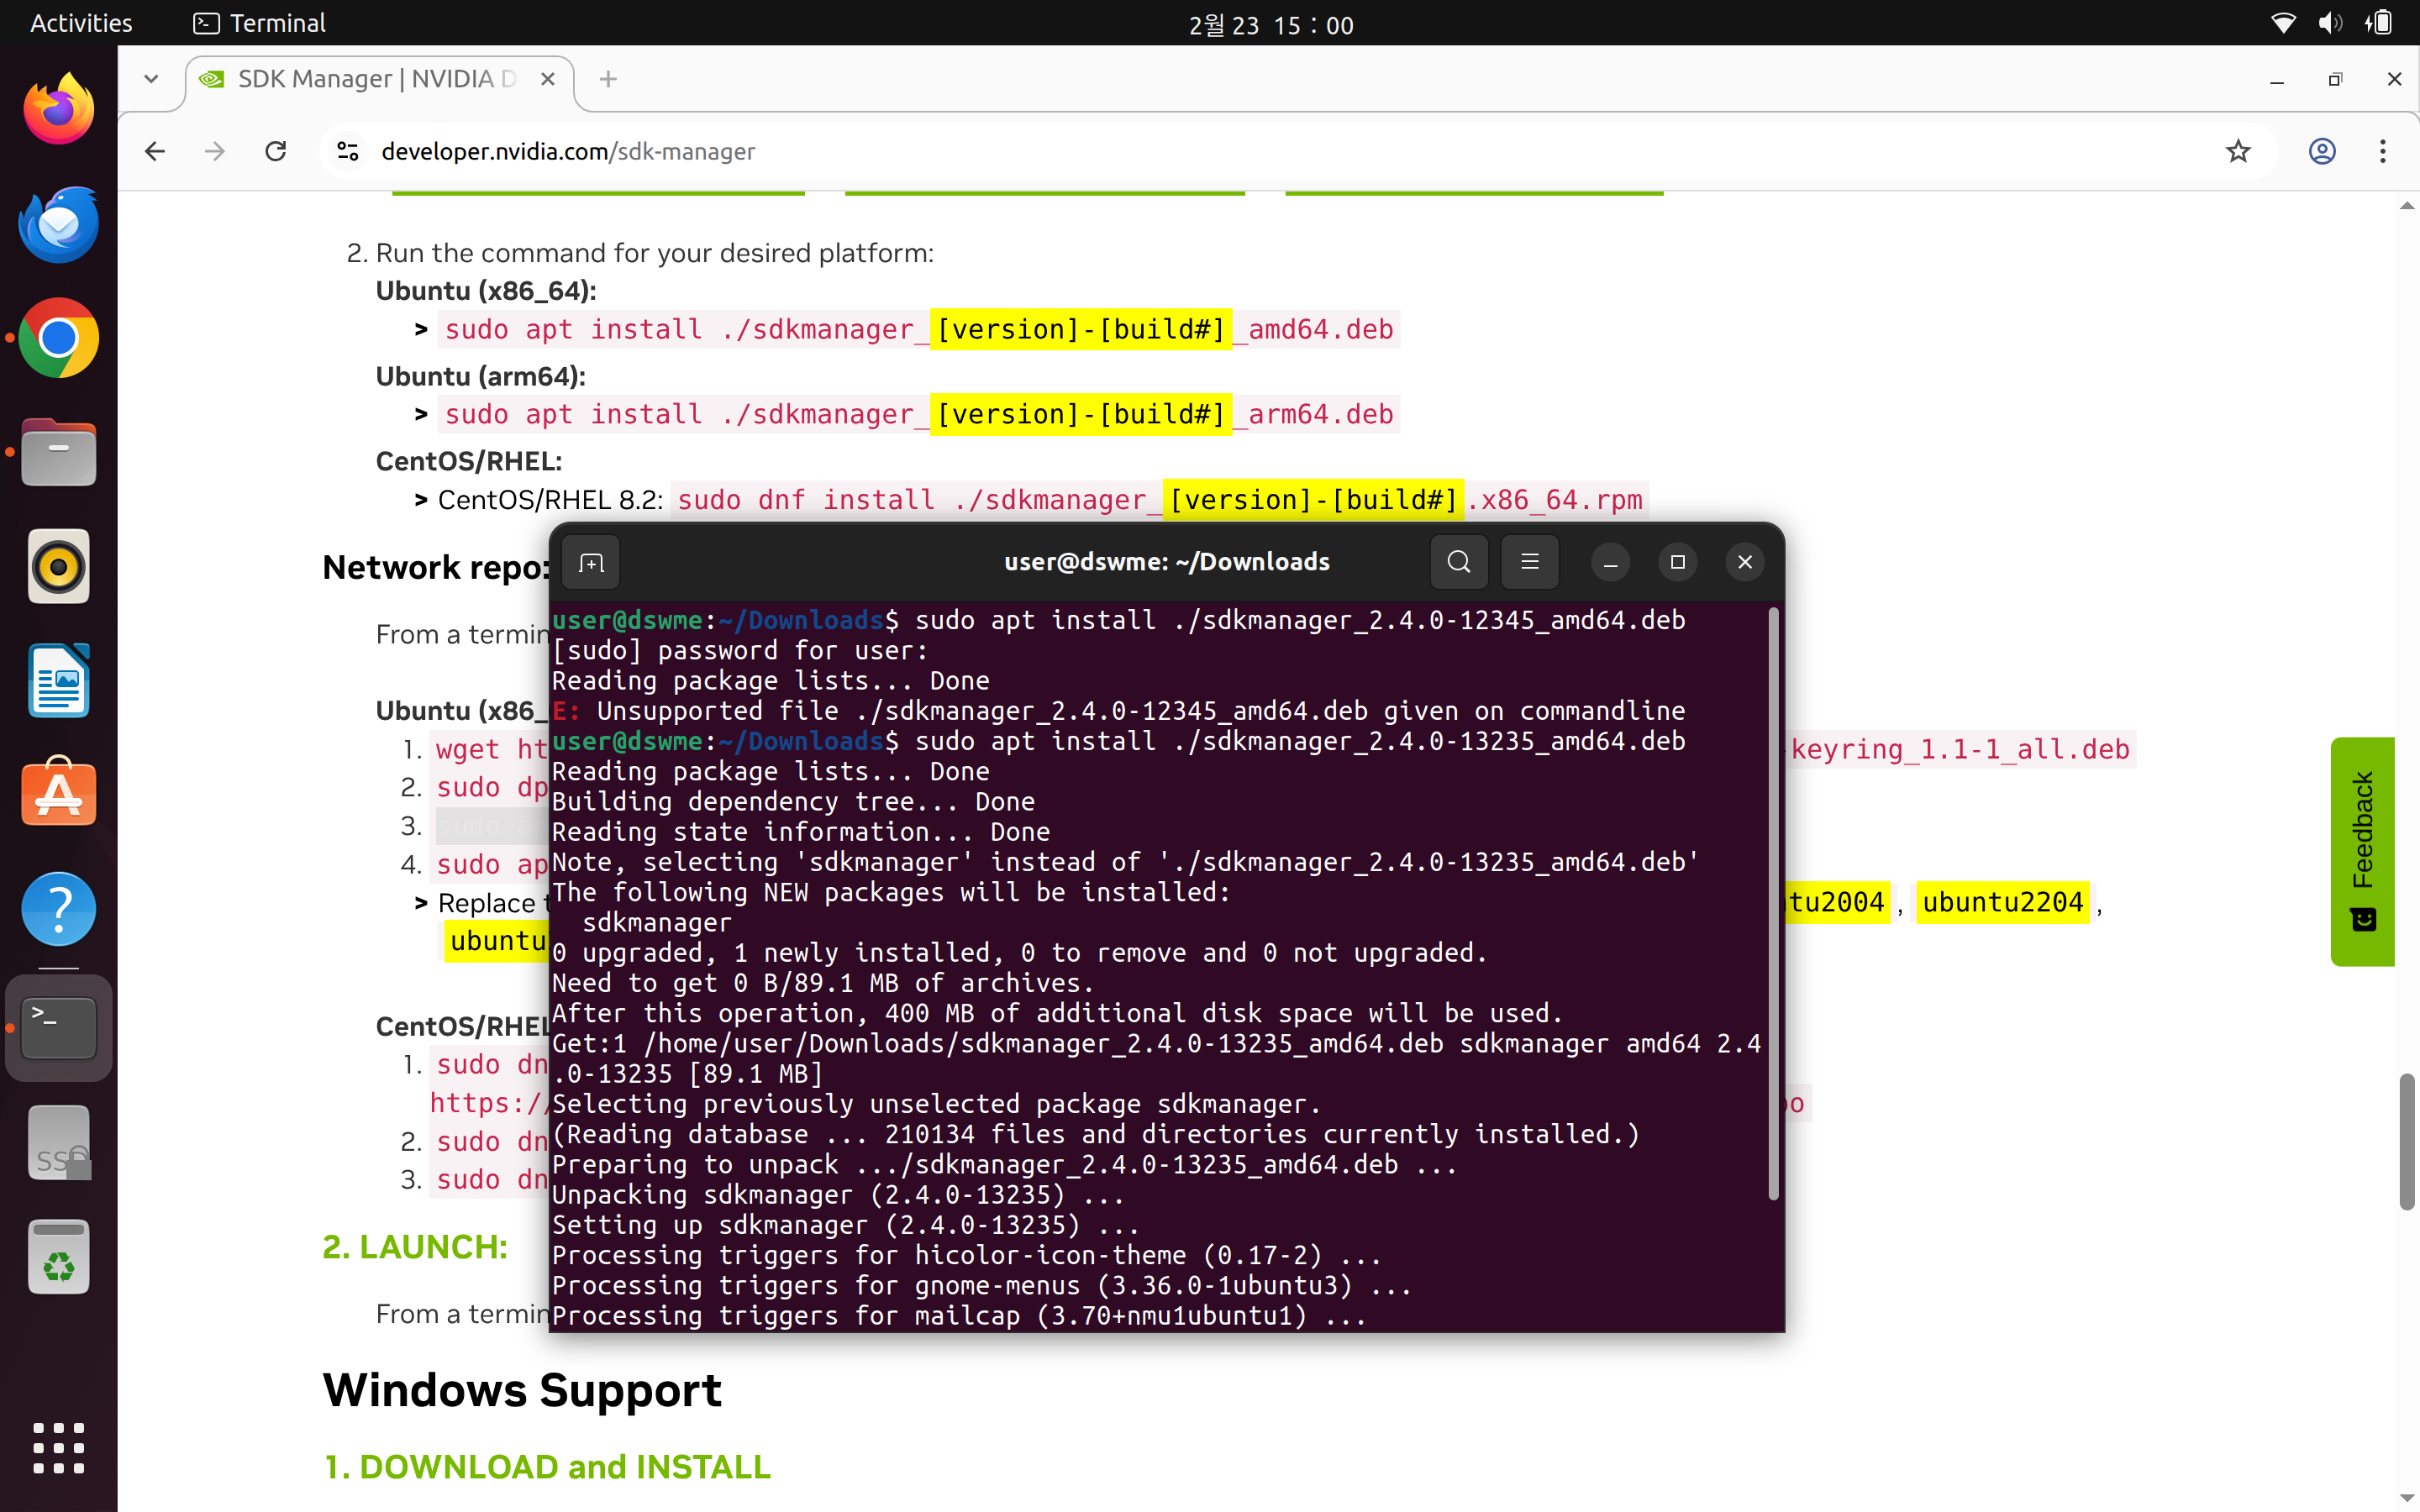Open the Activities overview

81,23
